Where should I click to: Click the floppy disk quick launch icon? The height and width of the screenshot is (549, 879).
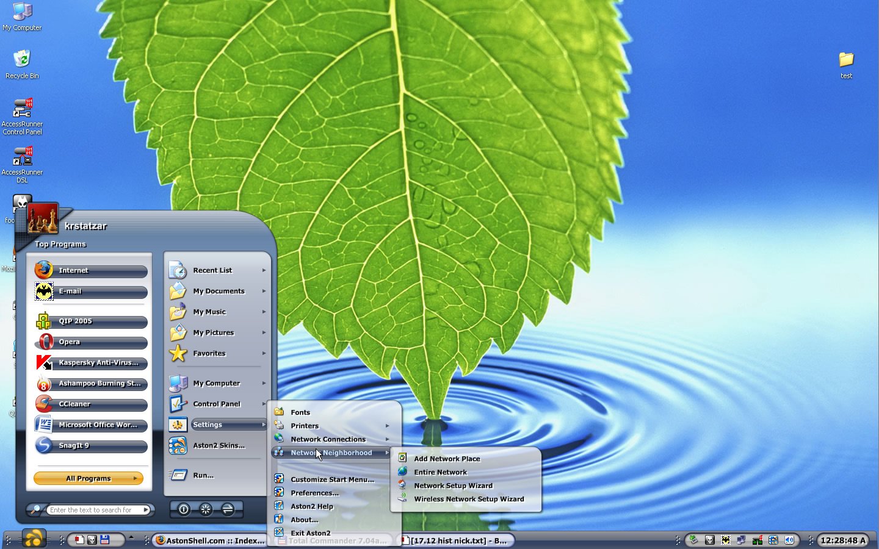(105, 540)
